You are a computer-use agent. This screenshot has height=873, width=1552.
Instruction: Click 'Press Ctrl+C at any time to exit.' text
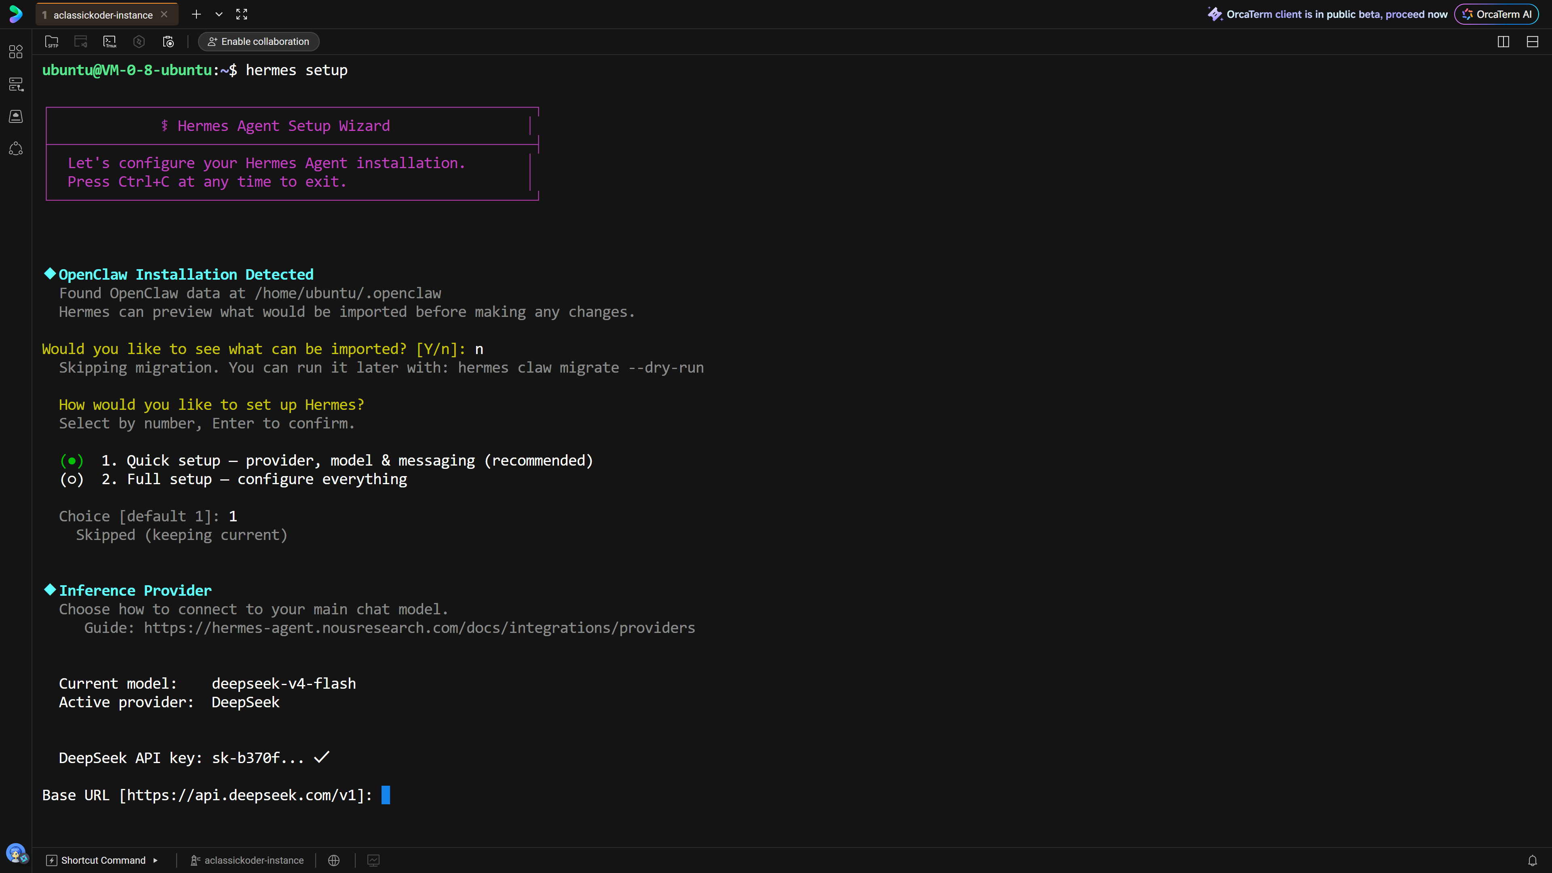(207, 182)
